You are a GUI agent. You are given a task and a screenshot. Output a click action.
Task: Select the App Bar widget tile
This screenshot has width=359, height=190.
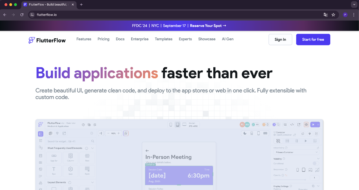pyautogui.click(x=54, y=157)
